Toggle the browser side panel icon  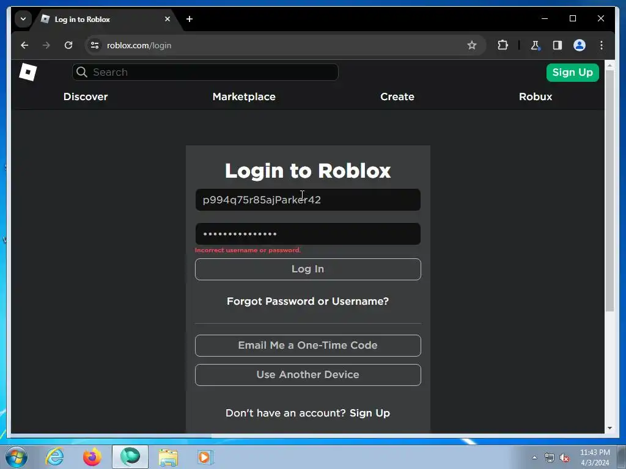click(558, 45)
